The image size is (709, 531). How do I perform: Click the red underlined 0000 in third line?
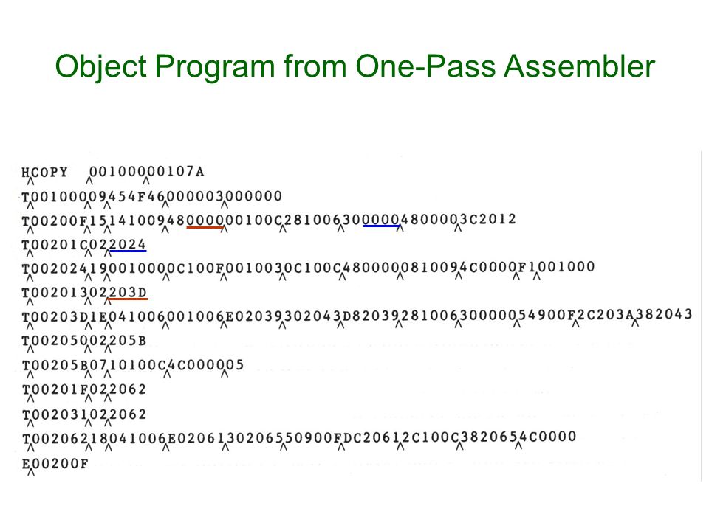pos(205,221)
